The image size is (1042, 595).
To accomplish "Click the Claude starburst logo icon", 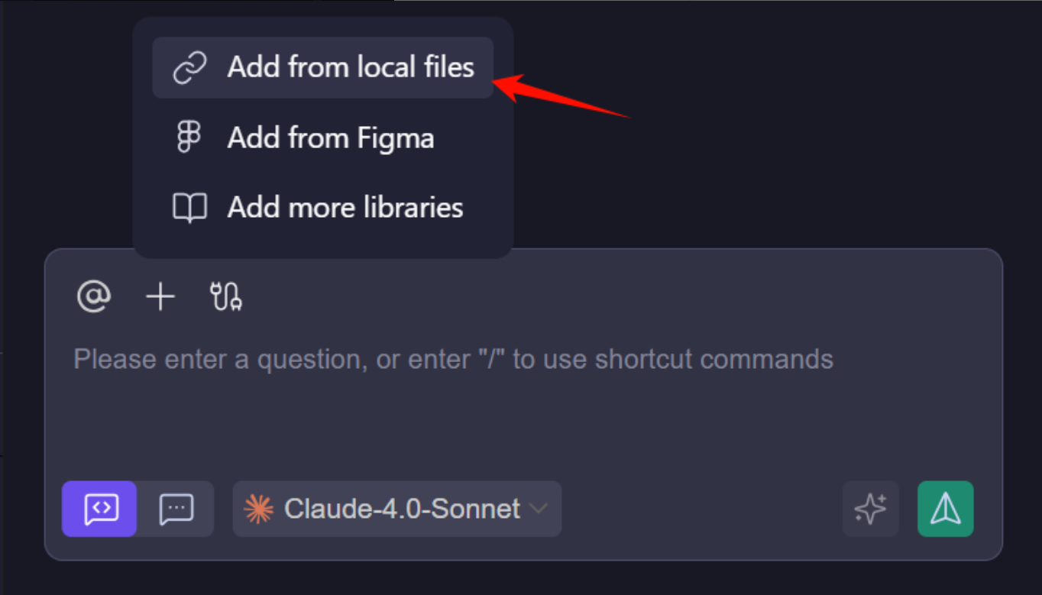I will pos(259,509).
